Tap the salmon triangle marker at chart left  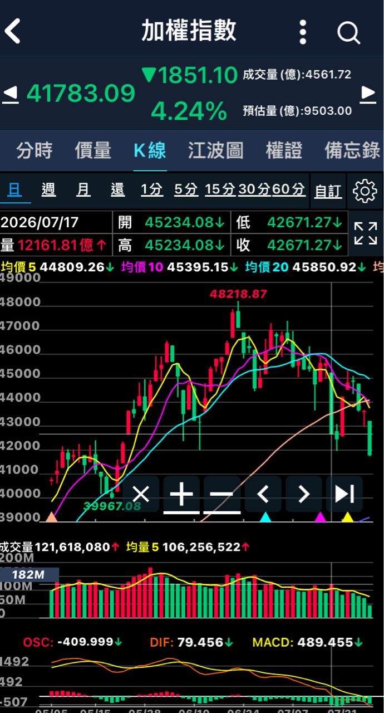(51, 517)
